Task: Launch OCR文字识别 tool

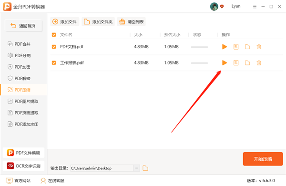Action: [x=23, y=166]
